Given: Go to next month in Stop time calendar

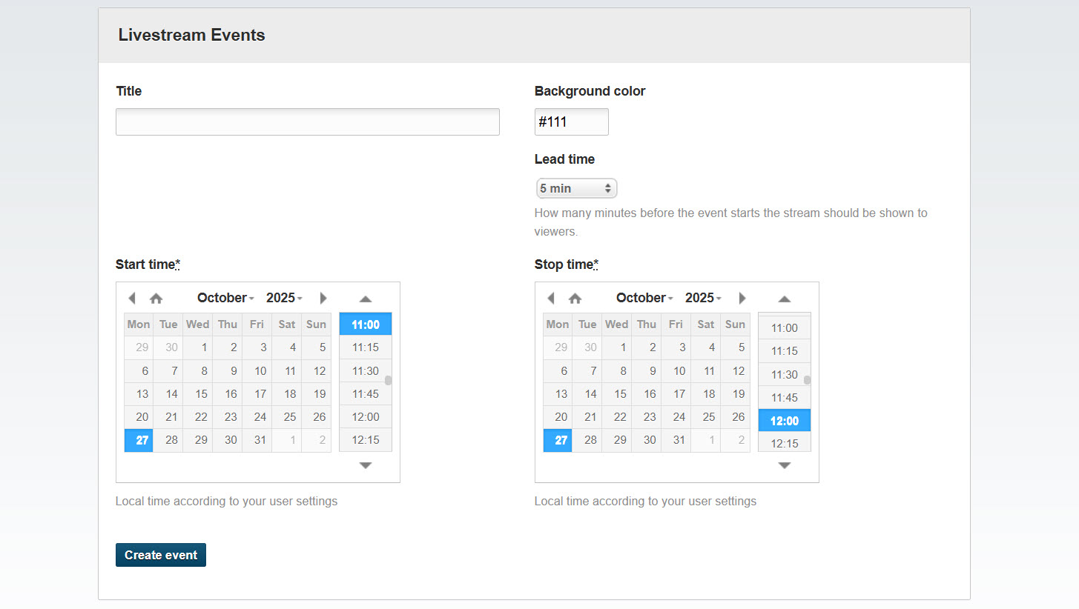Looking at the screenshot, I should click(742, 298).
